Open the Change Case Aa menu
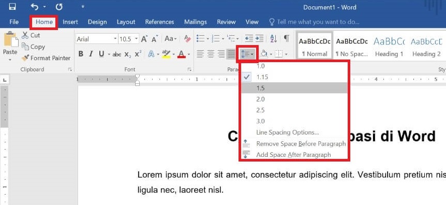The image size is (446, 205). coord(171,39)
